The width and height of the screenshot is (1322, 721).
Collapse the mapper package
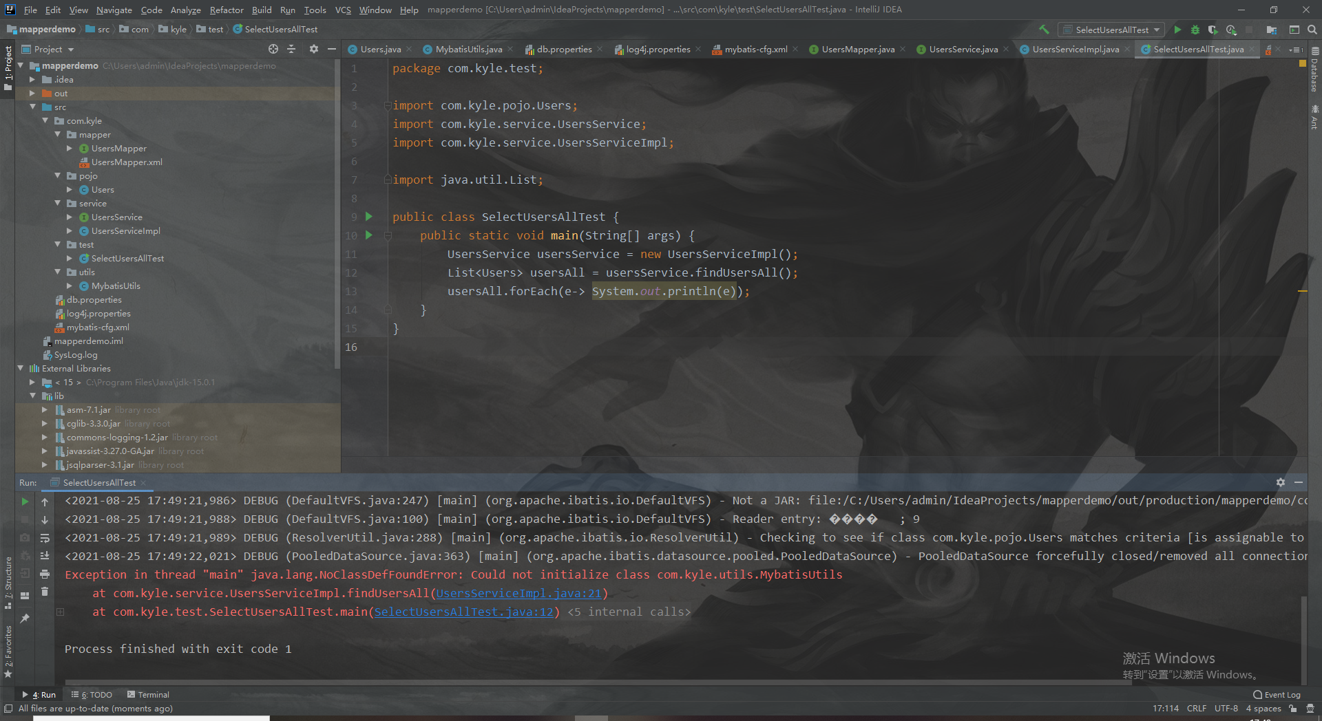pyautogui.click(x=58, y=135)
